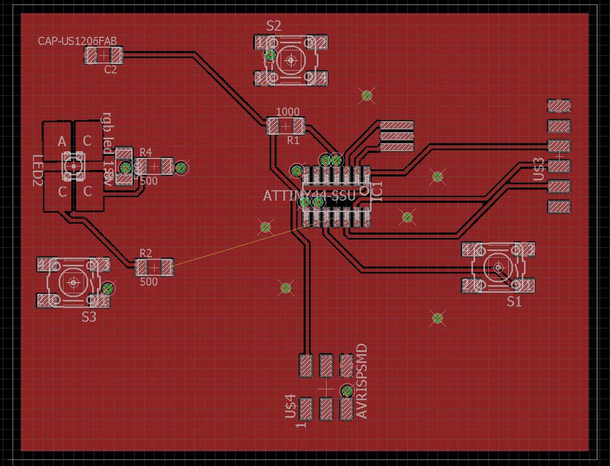Click the 500 value under R2
Image resolution: width=610 pixels, height=466 pixels.
[148, 281]
